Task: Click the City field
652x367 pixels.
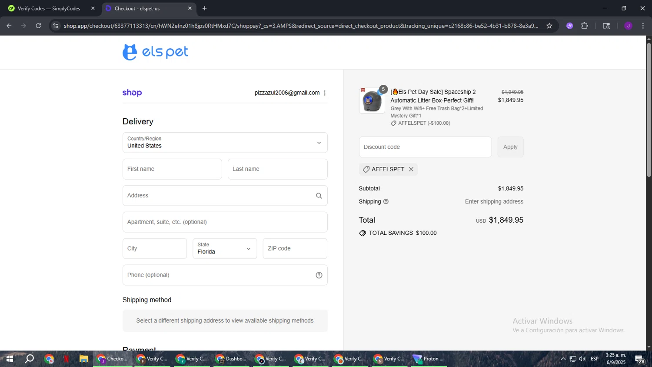Action: (x=155, y=248)
